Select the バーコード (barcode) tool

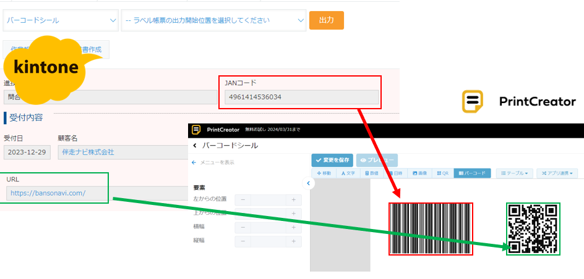(472, 173)
